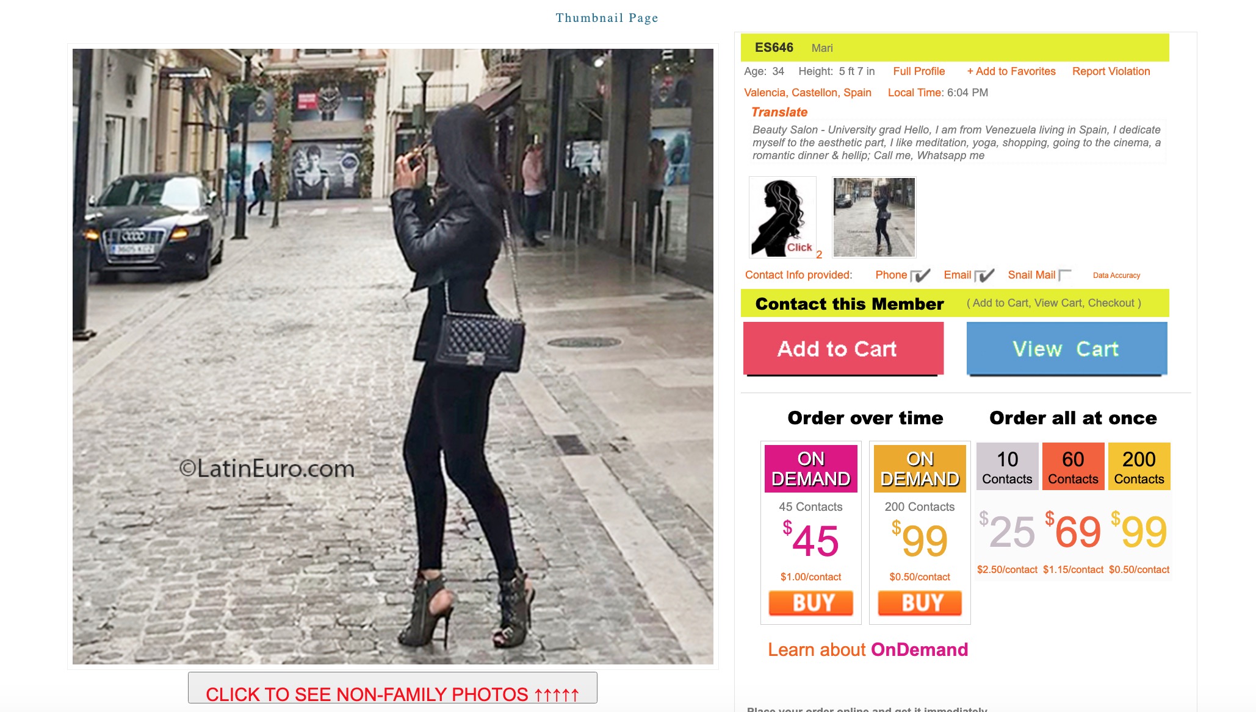The height and width of the screenshot is (712, 1256).
Task: Click the Data Accuracy link
Action: 1116,276
